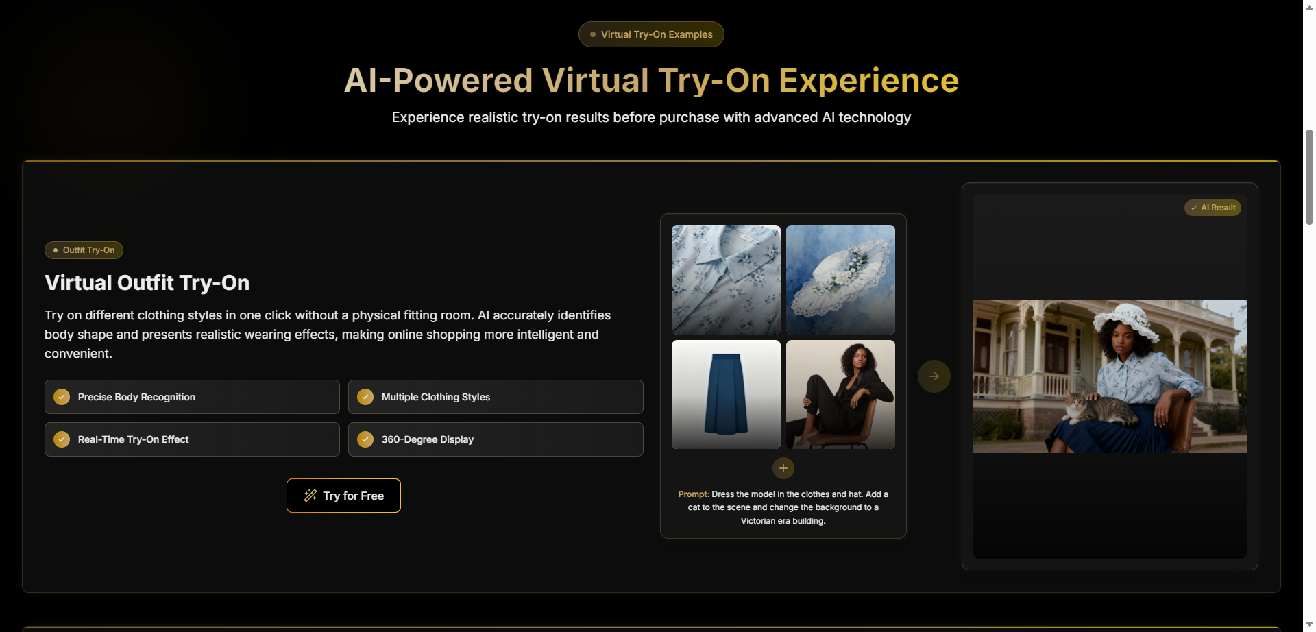1316x632 pixels.
Task: Click checkmark icon beside Real-Time Try-On Effect
Action: [x=62, y=439]
